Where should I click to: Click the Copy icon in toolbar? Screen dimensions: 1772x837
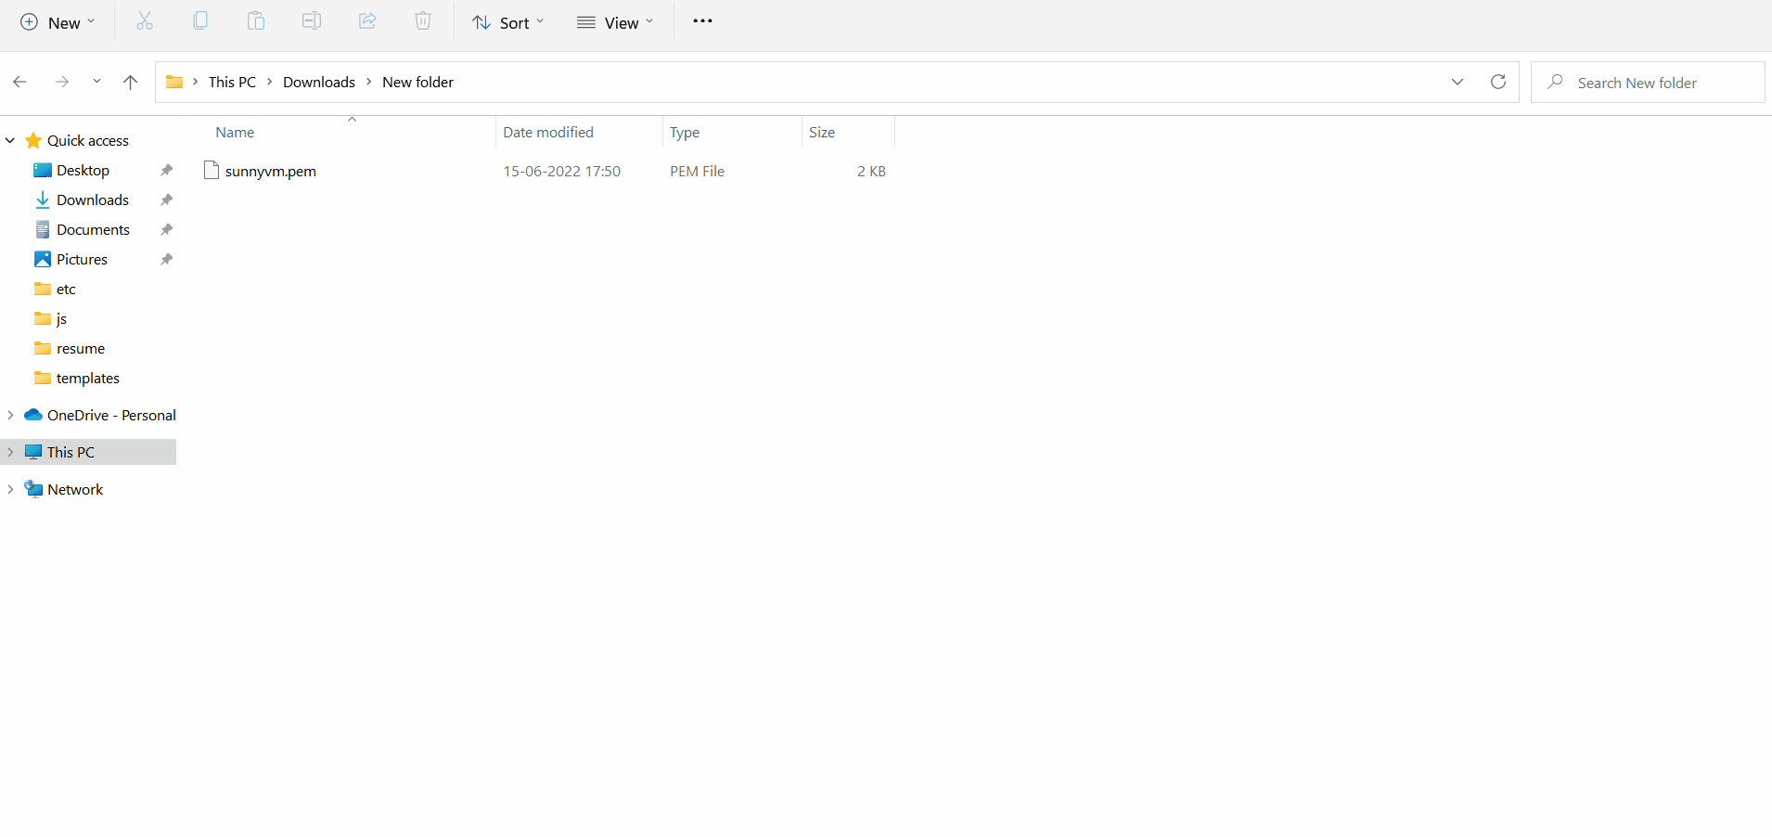(x=200, y=21)
